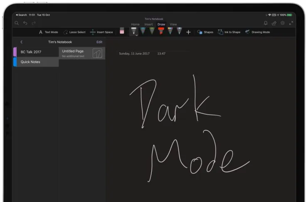This screenshot has width=308, height=202.
Task: Open the notifications bell
Action: tap(266, 23)
